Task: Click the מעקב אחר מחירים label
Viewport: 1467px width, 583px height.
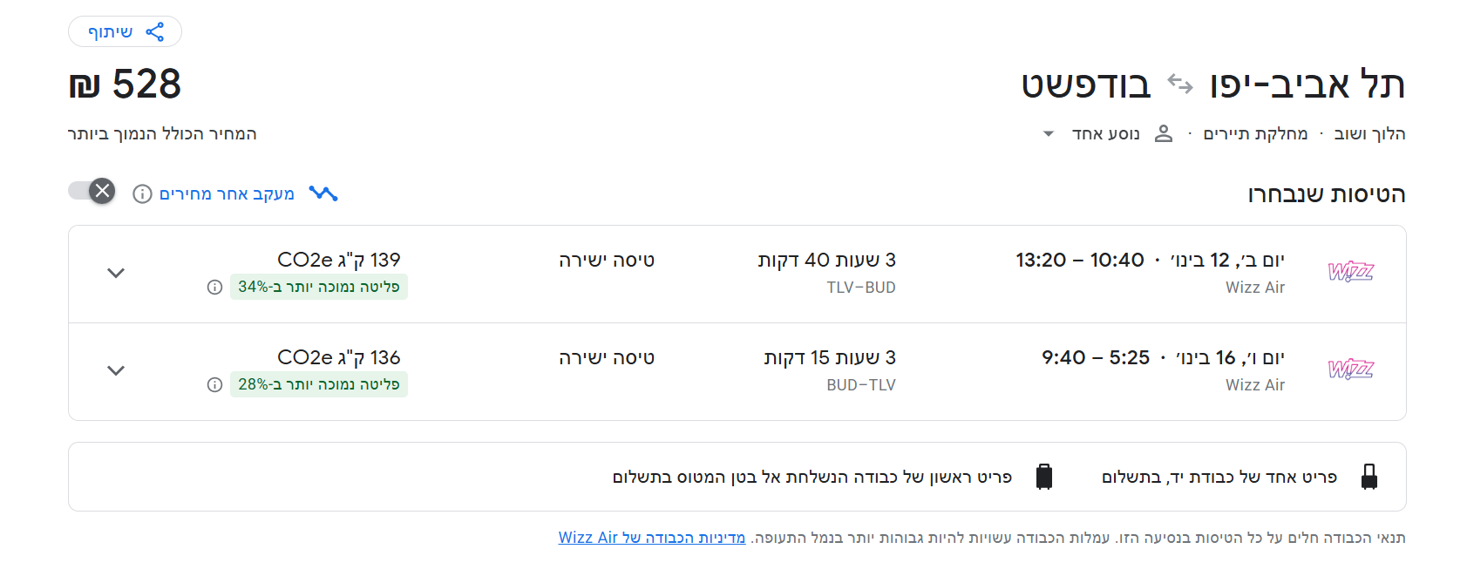Action: pos(226,193)
